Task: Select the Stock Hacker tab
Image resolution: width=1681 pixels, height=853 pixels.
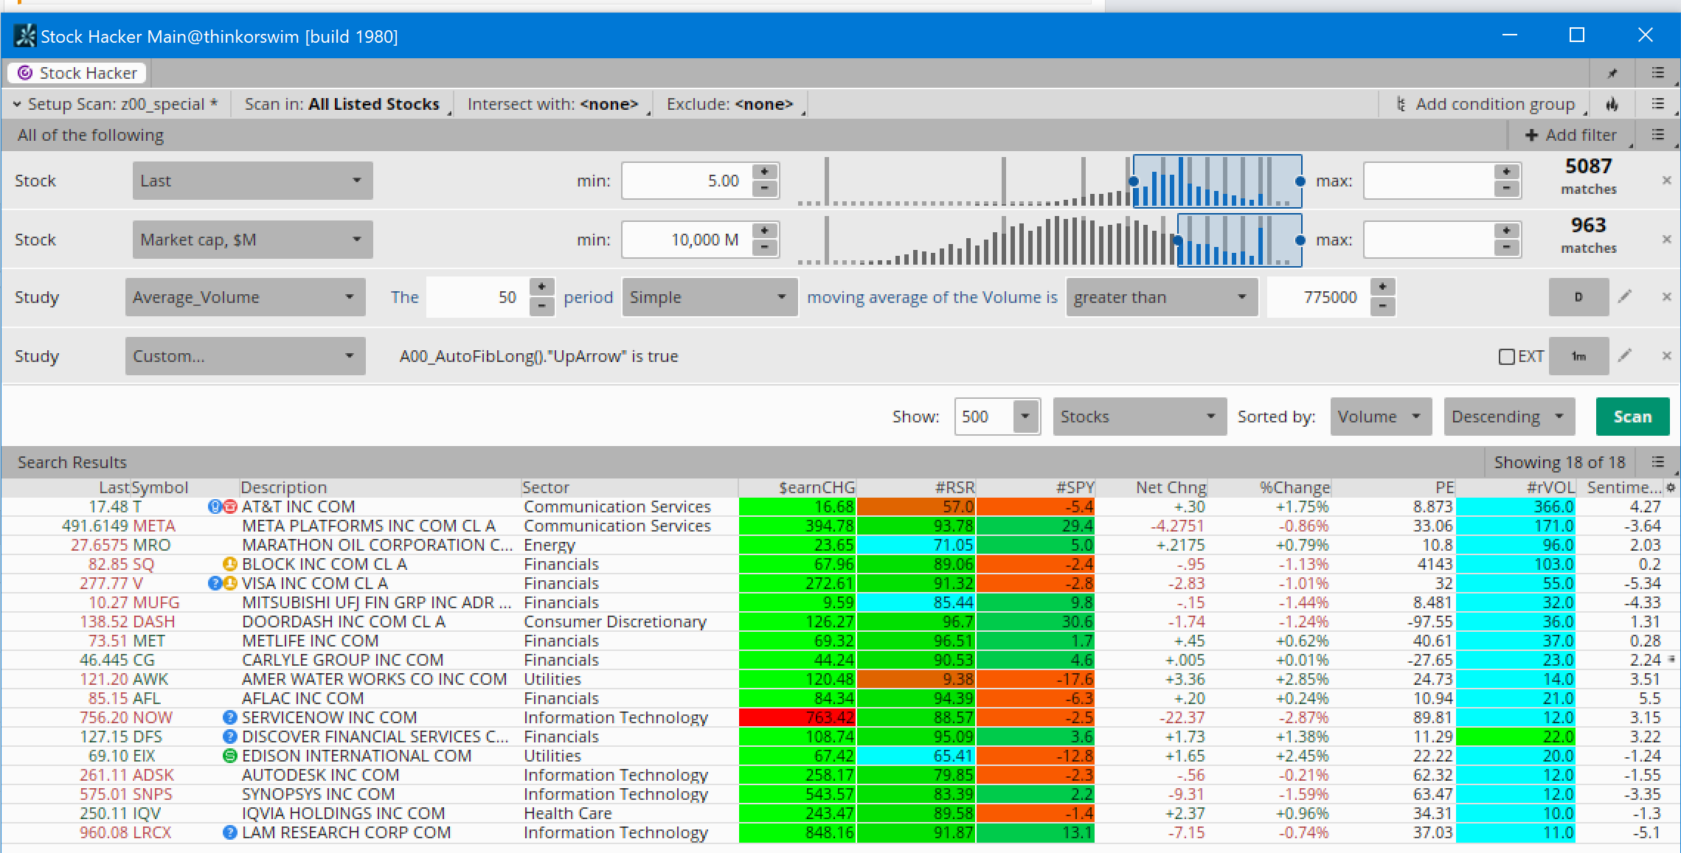Action: [x=77, y=73]
